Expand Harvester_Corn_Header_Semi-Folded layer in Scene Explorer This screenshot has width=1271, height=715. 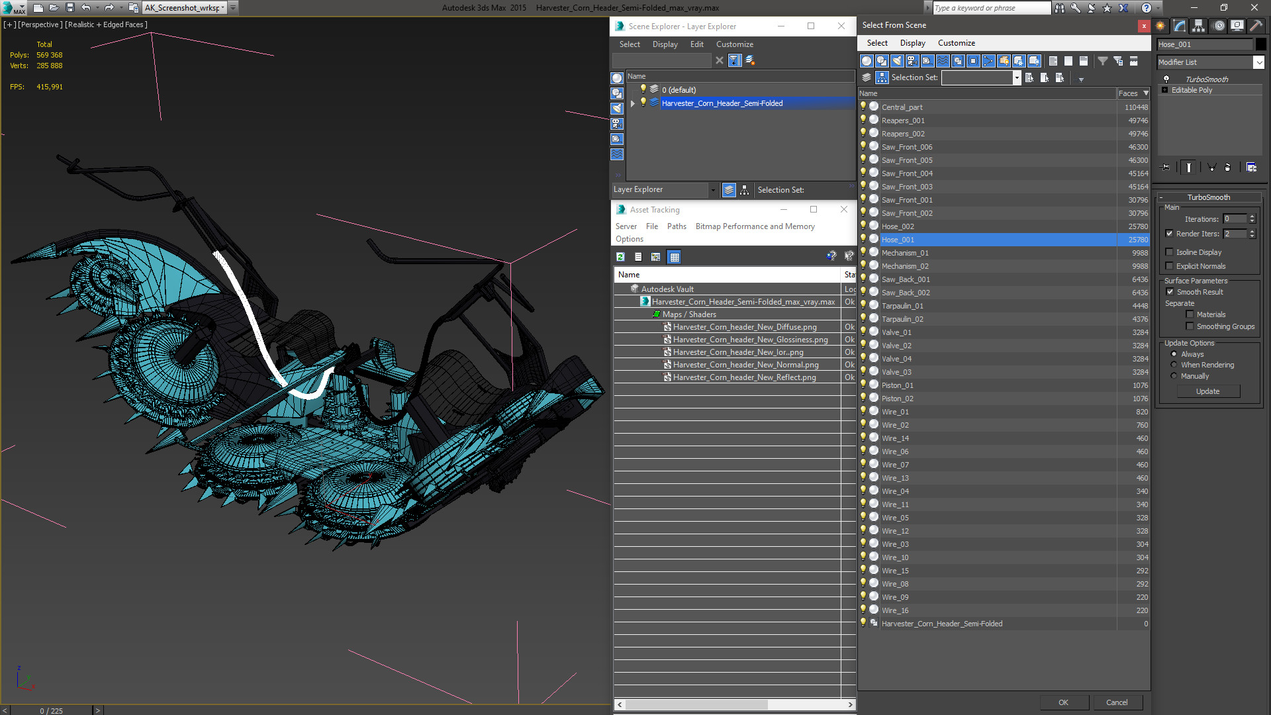(x=633, y=103)
